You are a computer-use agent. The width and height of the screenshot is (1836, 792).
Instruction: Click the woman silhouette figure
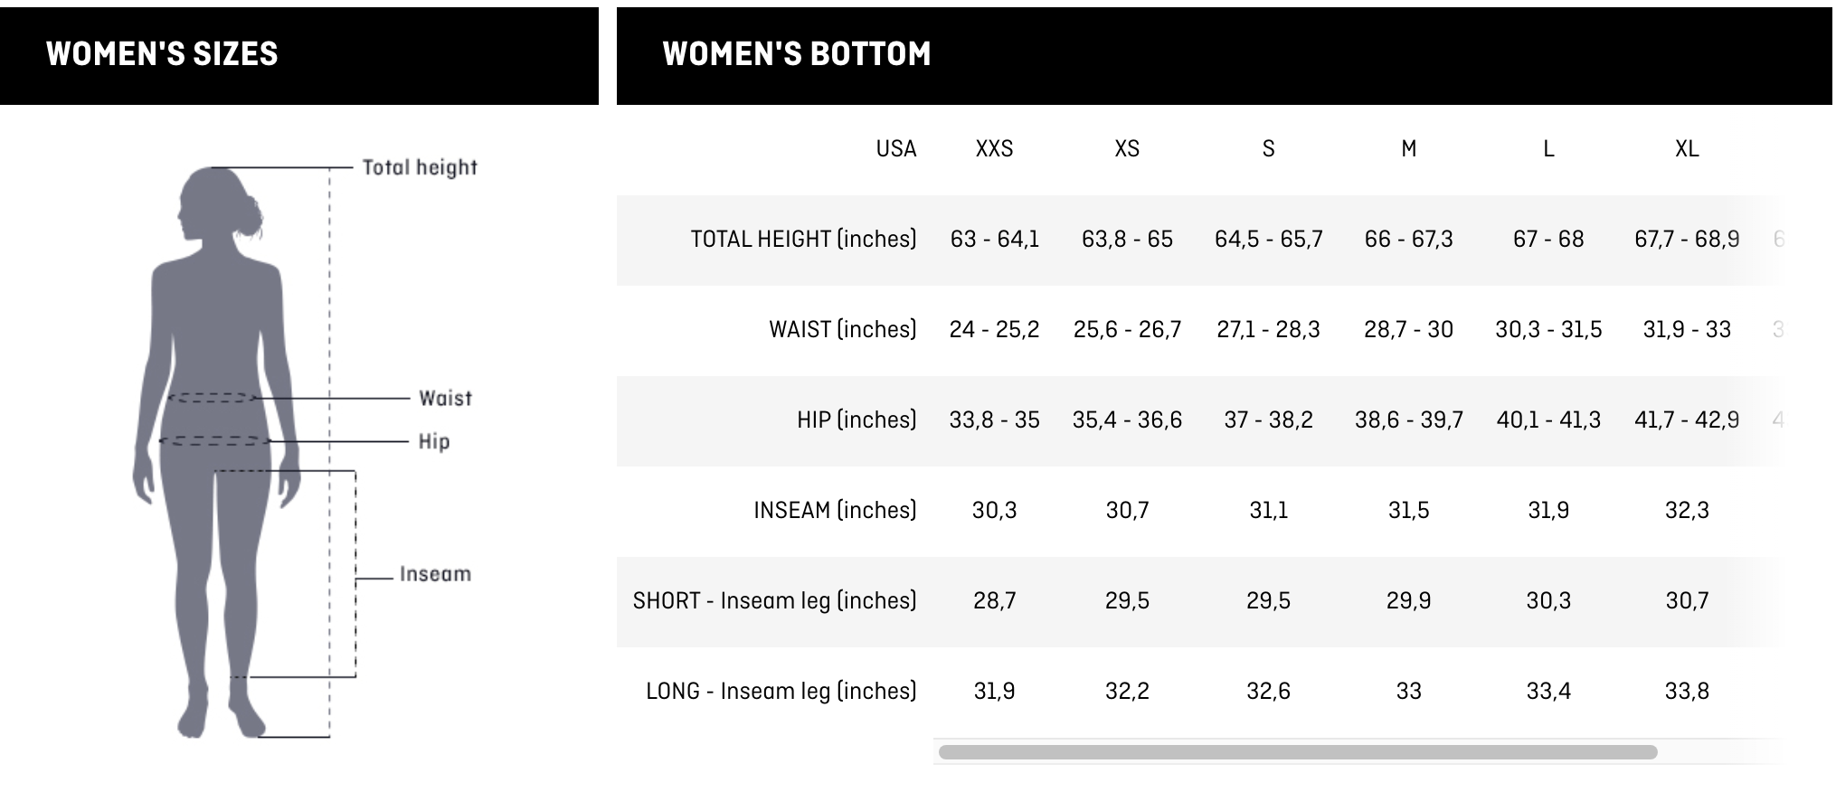pos(216,452)
